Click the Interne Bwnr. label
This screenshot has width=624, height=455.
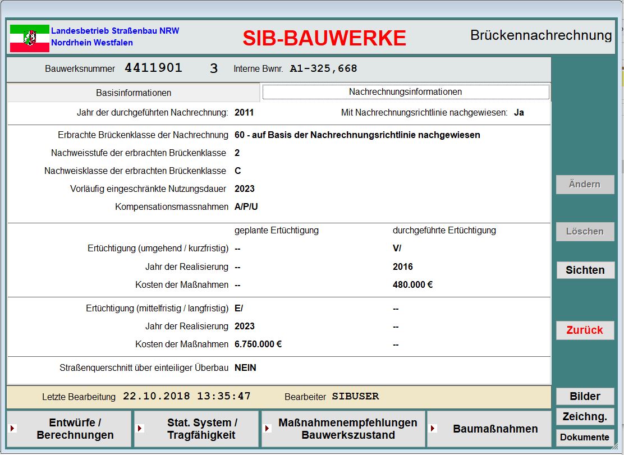(x=258, y=69)
